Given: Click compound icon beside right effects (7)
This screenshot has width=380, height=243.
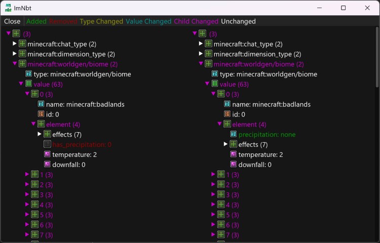Looking at the screenshot, I should click(234, 144).
